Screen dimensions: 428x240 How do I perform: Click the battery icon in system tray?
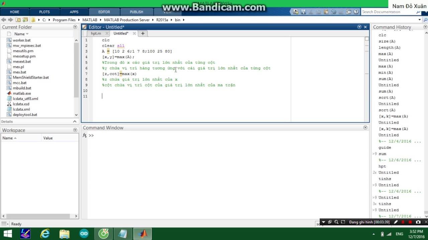(382, 234)
